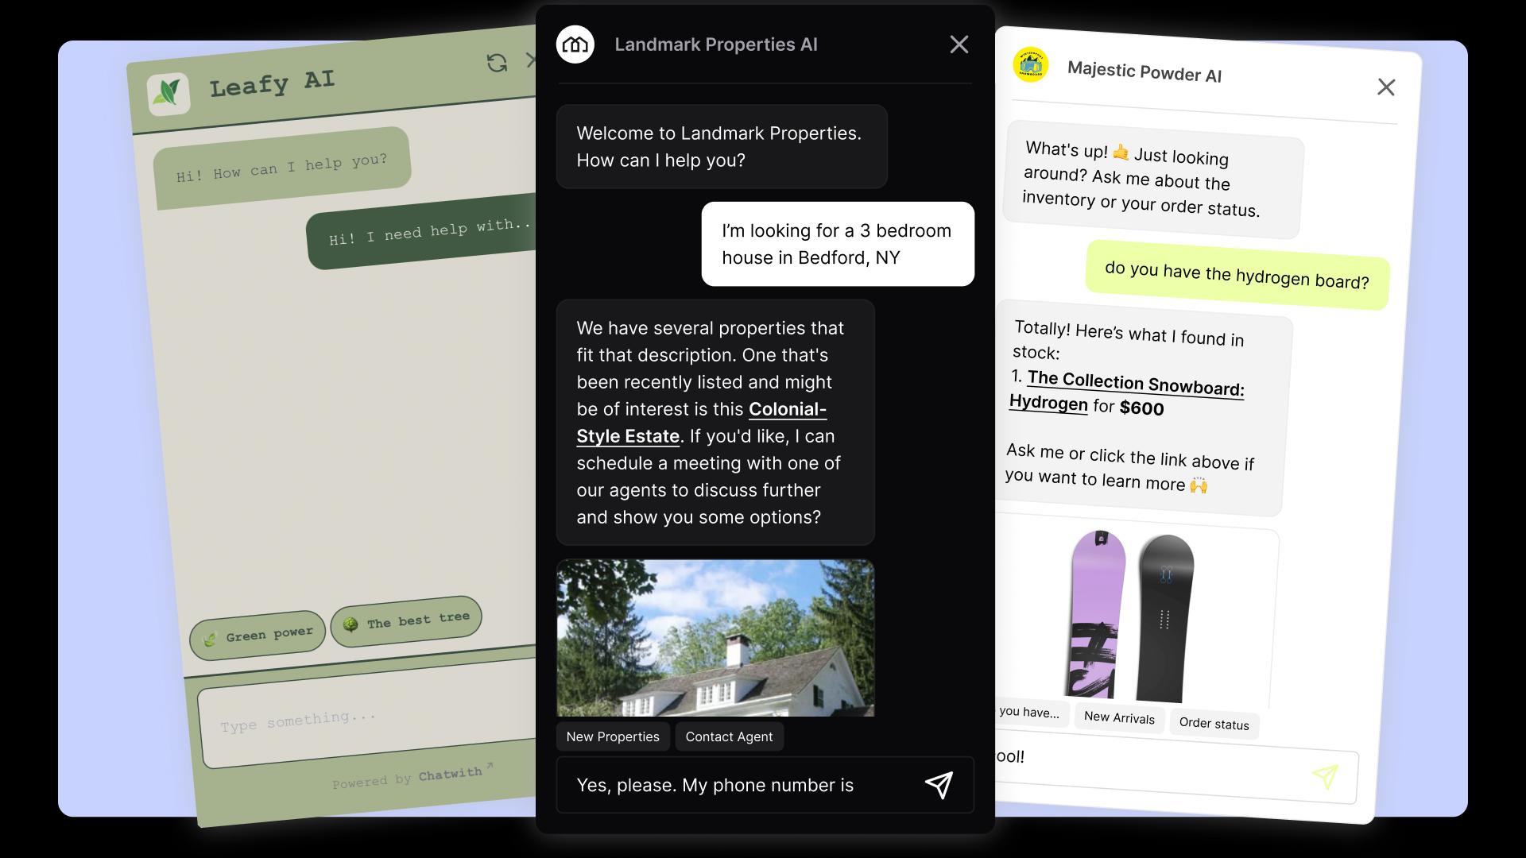Expand the Chatwith branding footer link

413,779
